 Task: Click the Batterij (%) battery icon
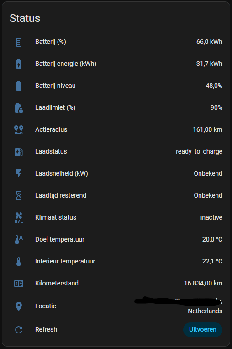click(19, 42)
